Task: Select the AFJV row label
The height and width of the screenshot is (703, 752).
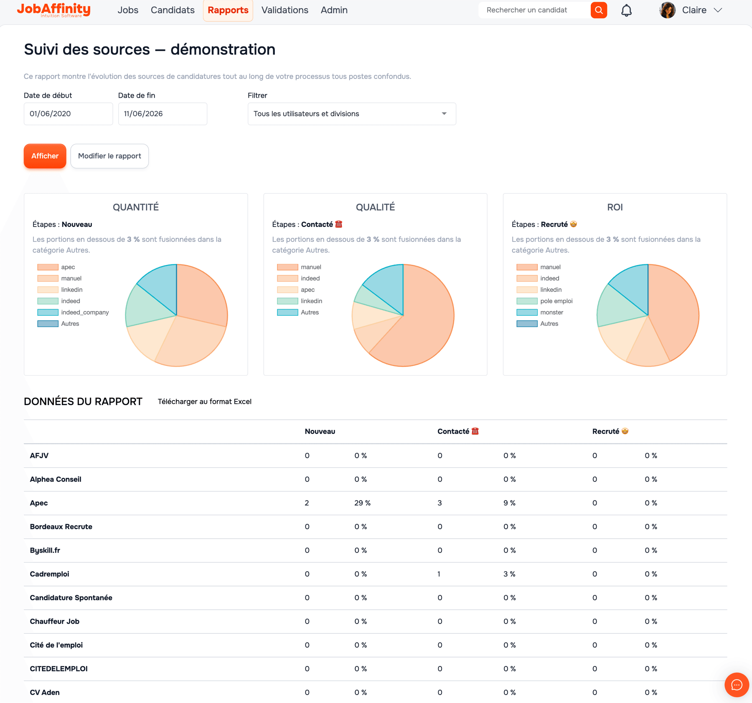Action: tap(39, 456)
